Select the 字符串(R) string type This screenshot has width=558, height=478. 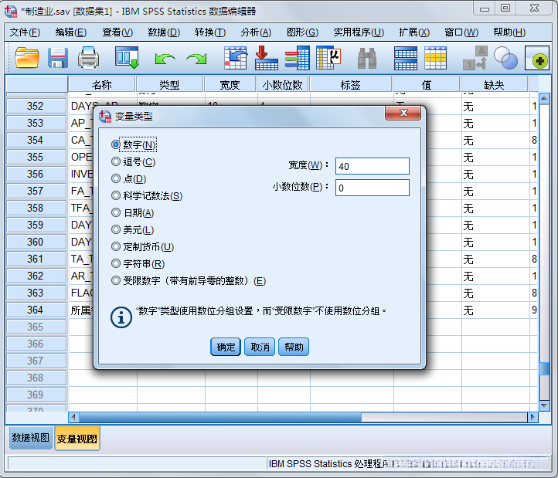pos(116,263)
